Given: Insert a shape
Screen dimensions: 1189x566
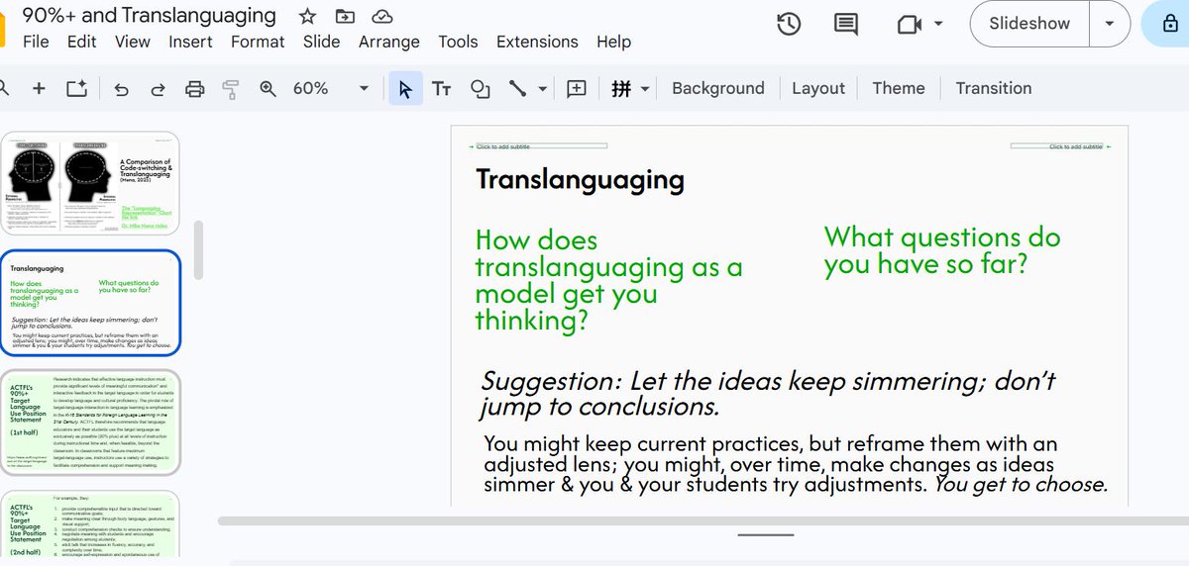Looking at the screenshot, I should point(481,88).
